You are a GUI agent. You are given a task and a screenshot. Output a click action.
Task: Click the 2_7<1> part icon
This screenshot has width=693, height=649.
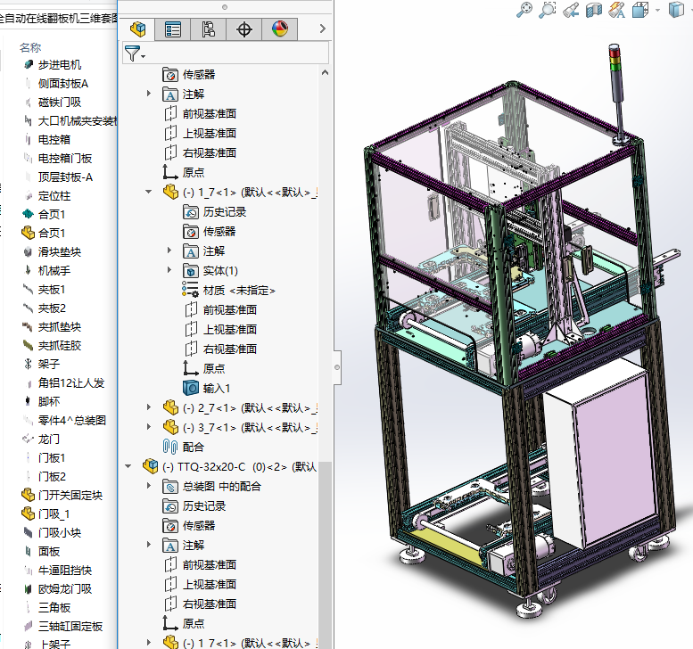170,407
